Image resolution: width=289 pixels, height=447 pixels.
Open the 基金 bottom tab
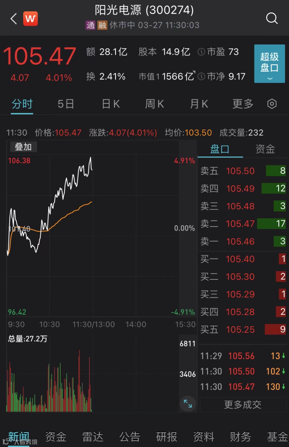coord(277,437)
